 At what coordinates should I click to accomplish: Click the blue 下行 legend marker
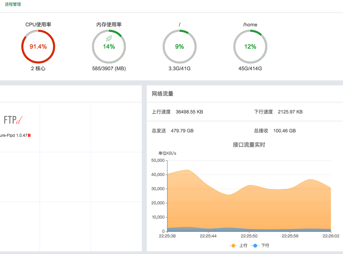coord(255,246)
